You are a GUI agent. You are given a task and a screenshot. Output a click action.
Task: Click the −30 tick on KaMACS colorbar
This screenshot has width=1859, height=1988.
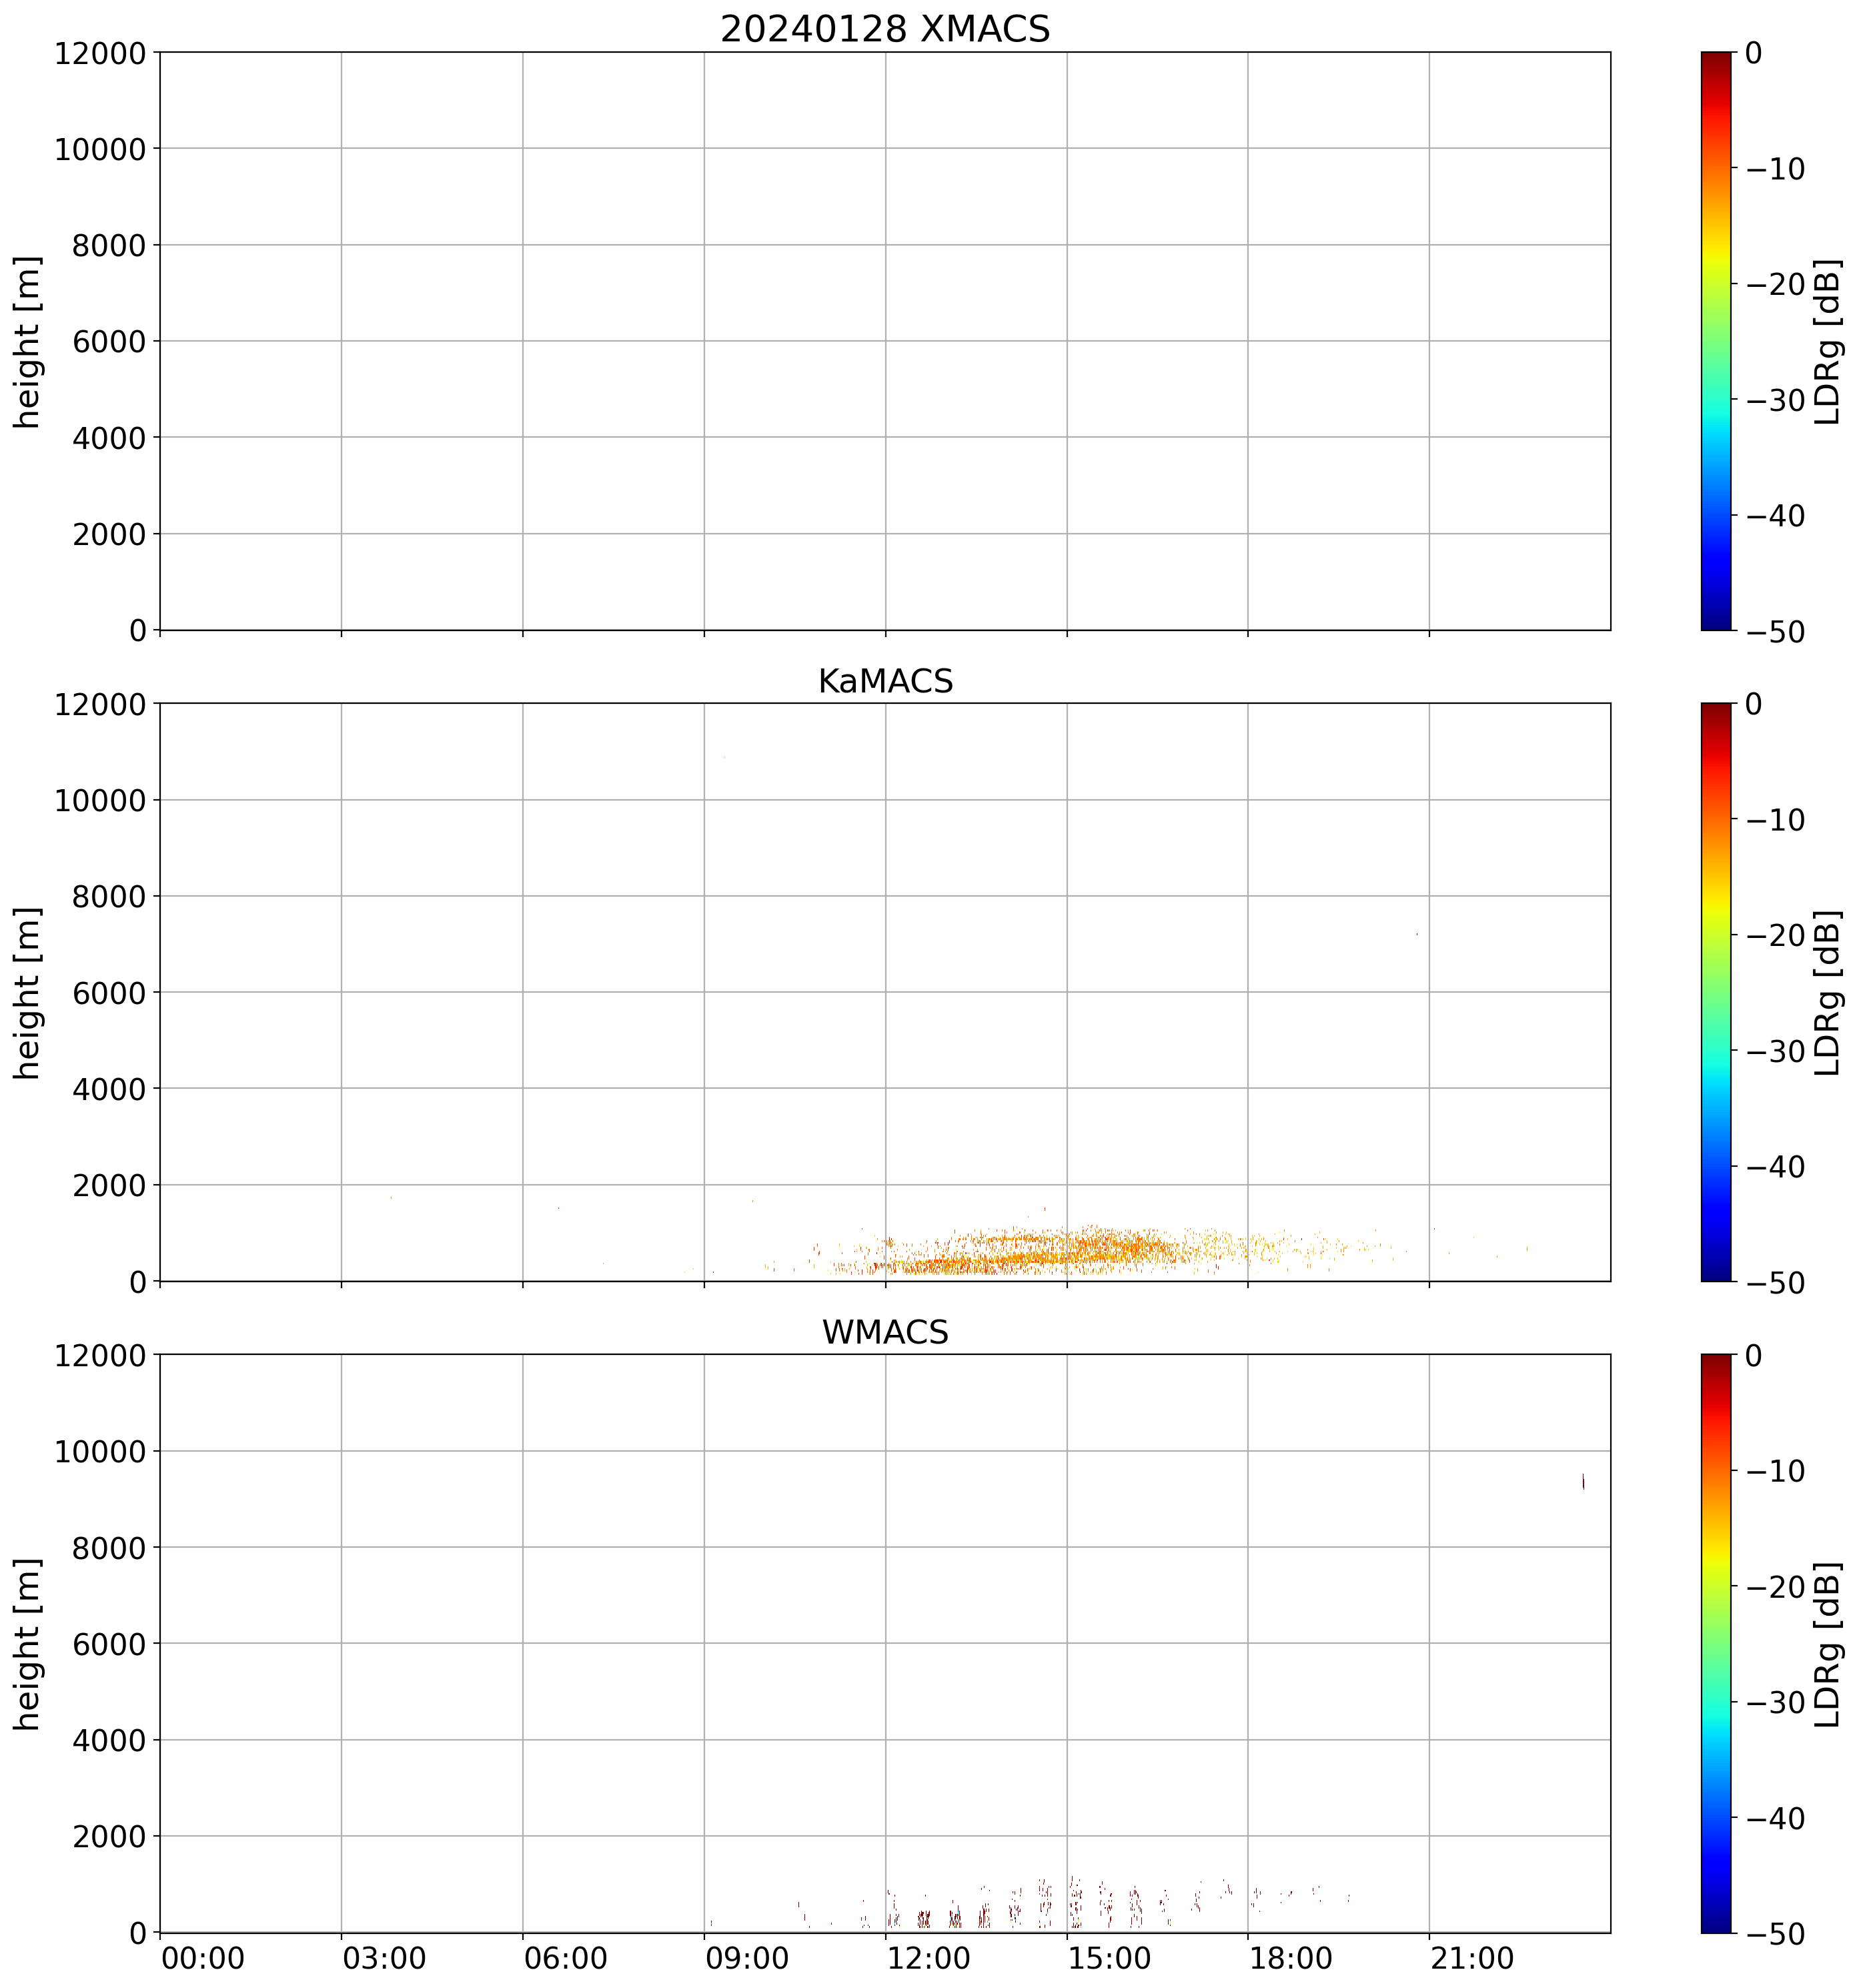coord(1775,1051)
